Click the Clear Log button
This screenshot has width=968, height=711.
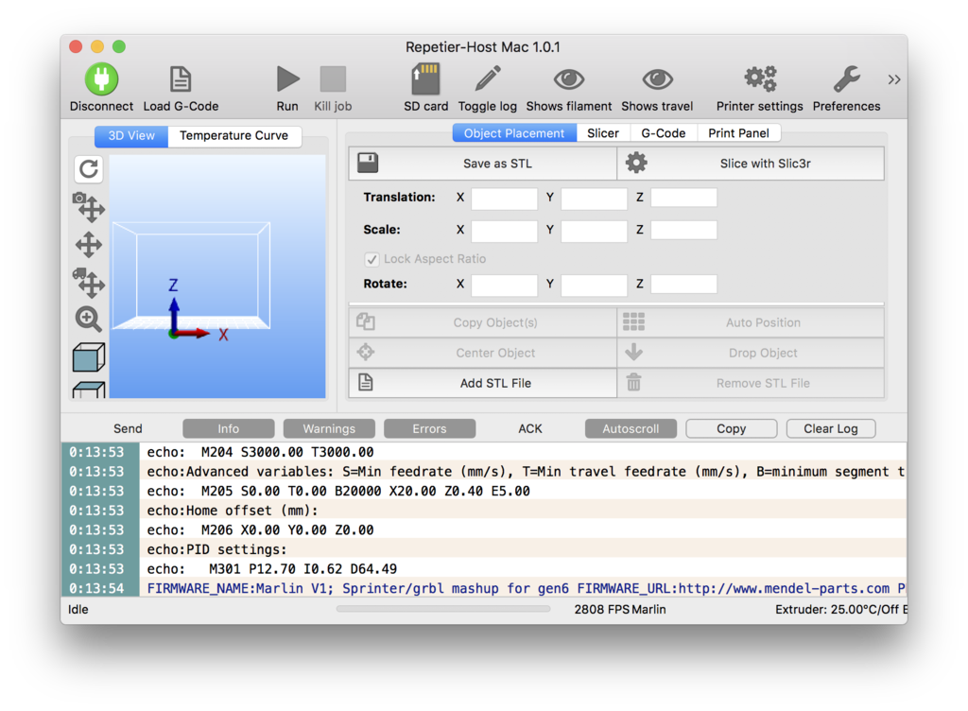click(x=831, y=428)
